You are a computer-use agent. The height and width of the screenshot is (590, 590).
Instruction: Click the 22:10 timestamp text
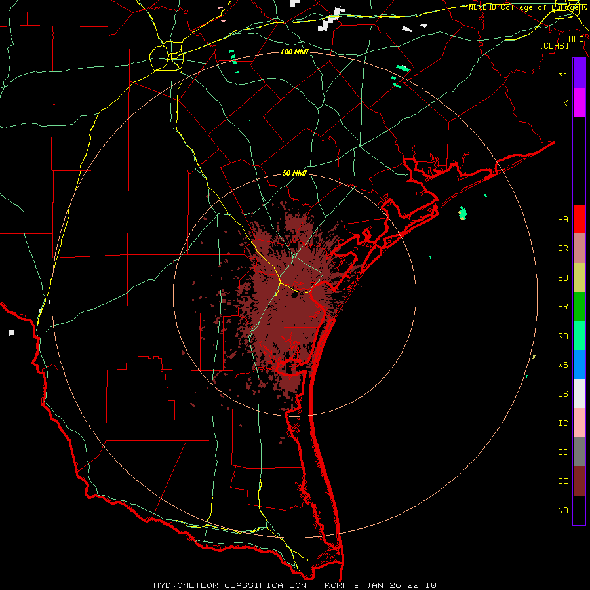pos(422,585)
